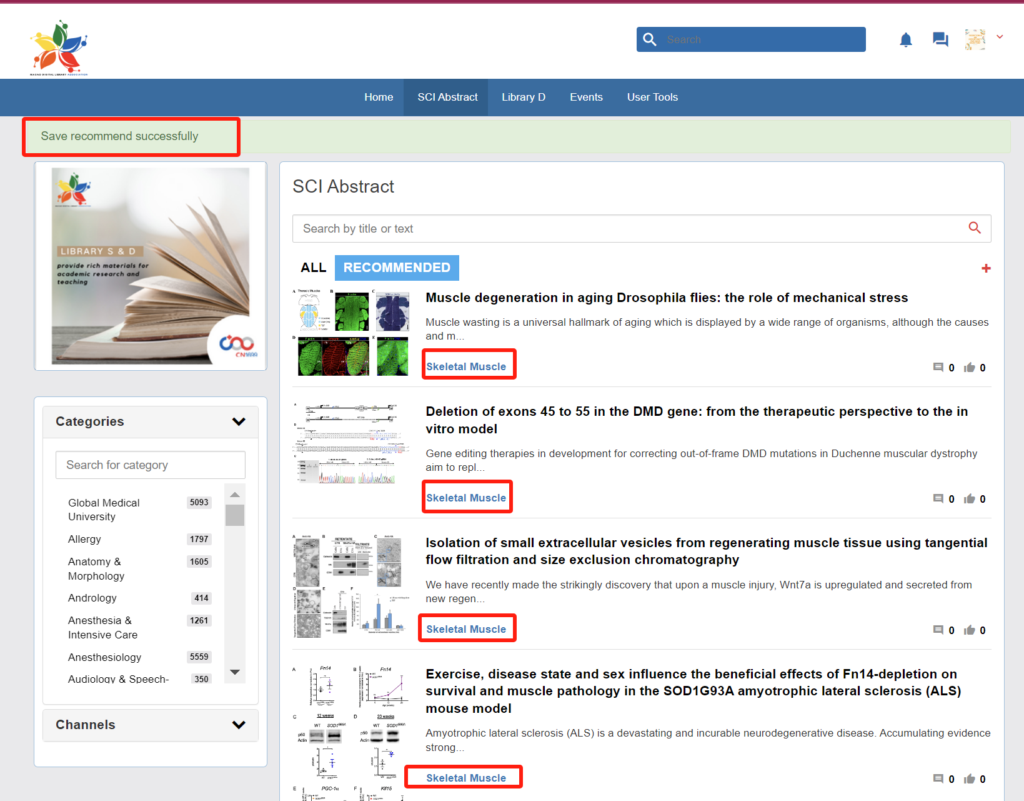The width and height of the screenshot is (1024, 801).
Task: Open the chat messages icon
Action: (940, 40)
